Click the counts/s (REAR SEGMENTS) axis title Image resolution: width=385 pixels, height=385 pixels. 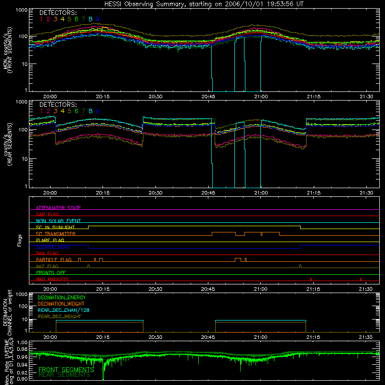[8, 144]
